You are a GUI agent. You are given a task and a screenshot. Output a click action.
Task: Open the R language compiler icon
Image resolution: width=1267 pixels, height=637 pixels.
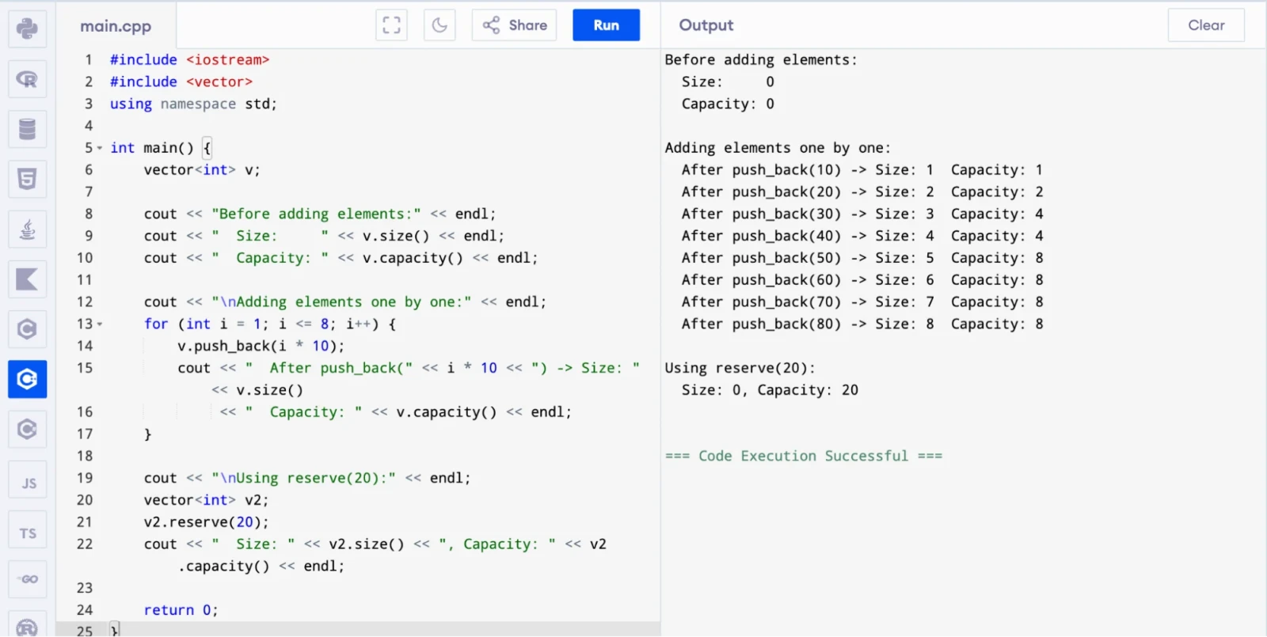pyautogui.click(x=28, y=79)
